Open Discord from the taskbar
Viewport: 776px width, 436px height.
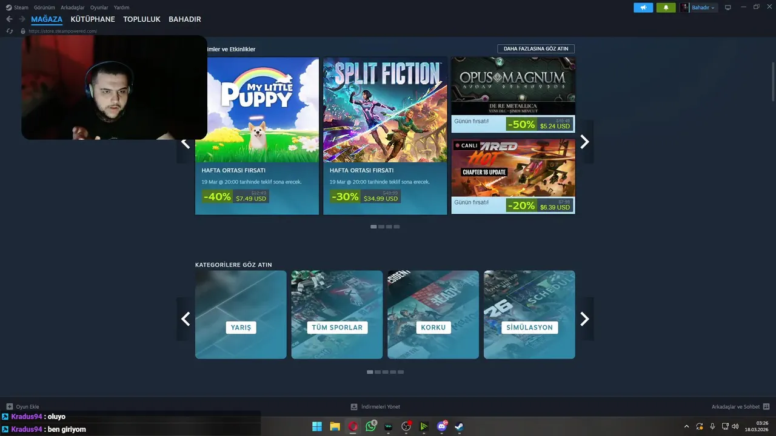click(442, 426)
